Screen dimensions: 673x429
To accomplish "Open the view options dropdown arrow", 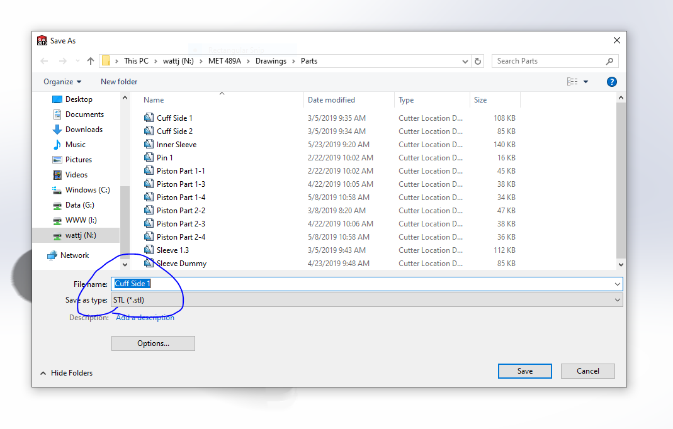I will (586, 82).
